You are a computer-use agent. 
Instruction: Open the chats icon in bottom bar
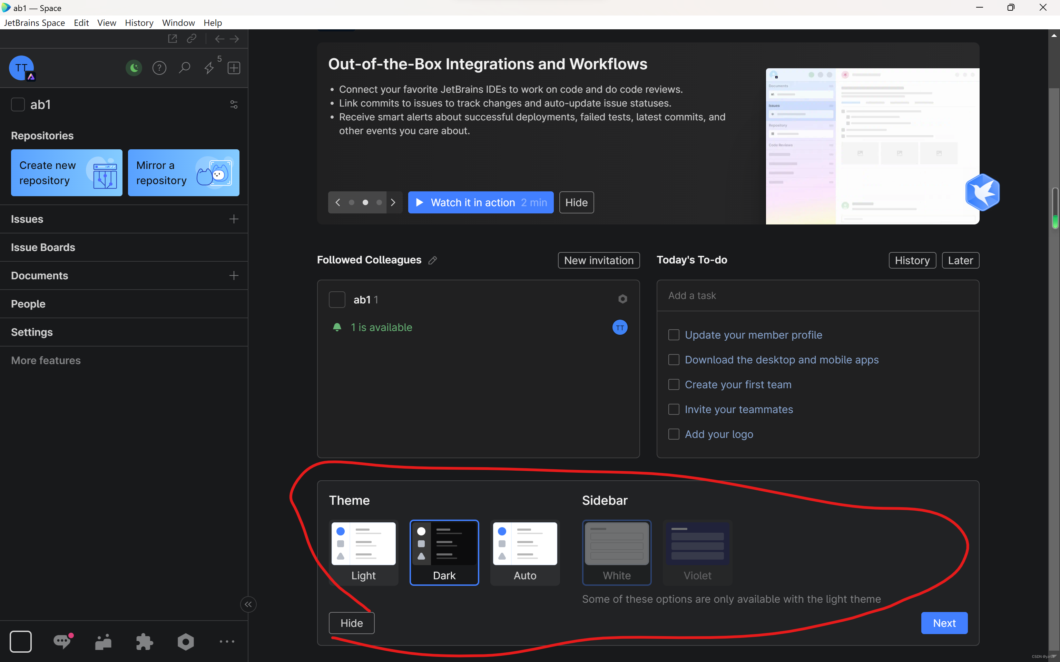click(x=62, y=642)
